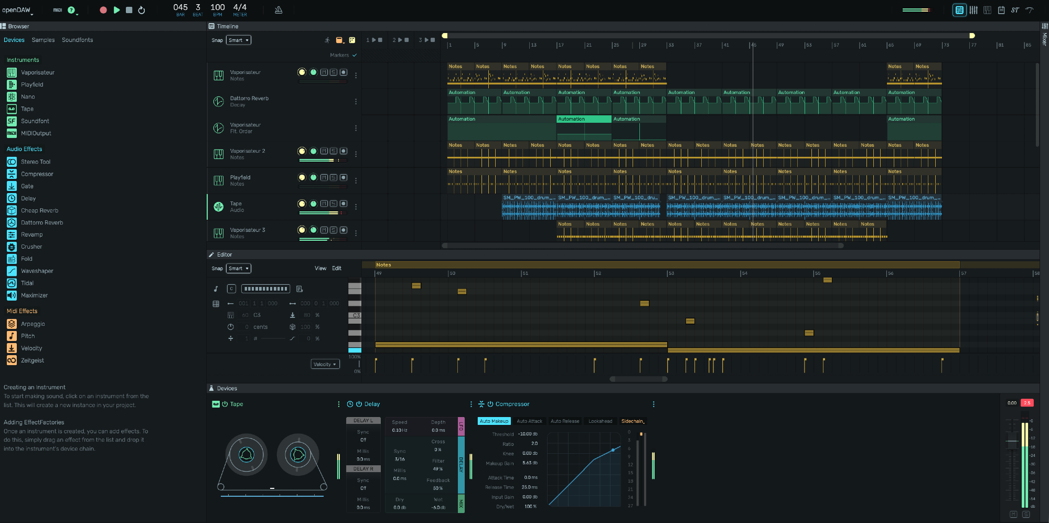Open the Velocity dropdown in the editor
Viewport: 1049px width, 523px height.
click(x=325, y=364)
